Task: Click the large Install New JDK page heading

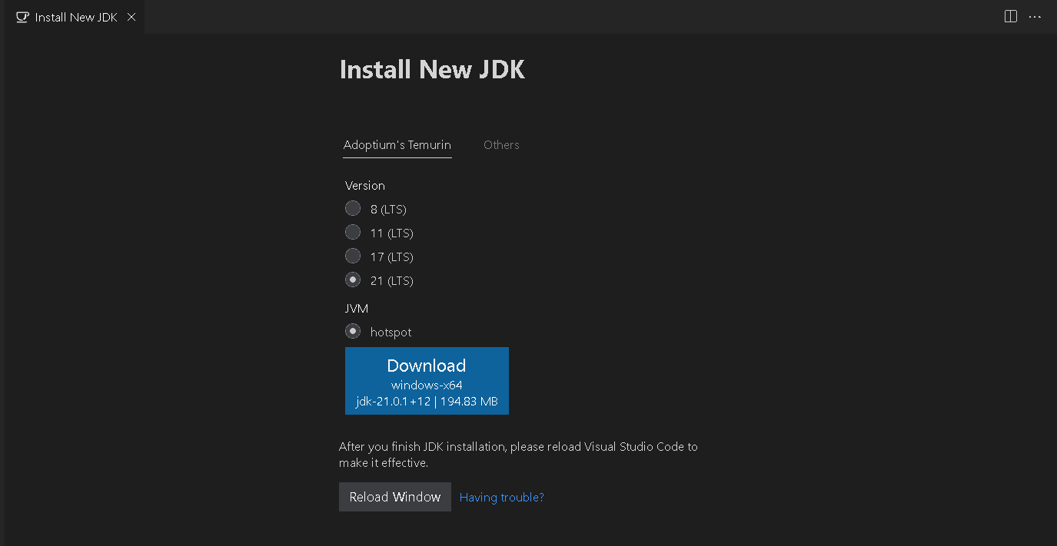Action: pos(432,70)
